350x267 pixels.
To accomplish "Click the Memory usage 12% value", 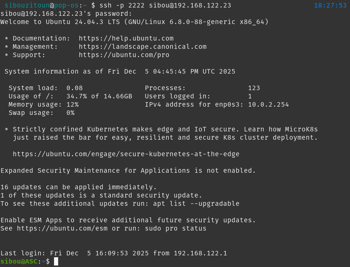I will [72, 104].
